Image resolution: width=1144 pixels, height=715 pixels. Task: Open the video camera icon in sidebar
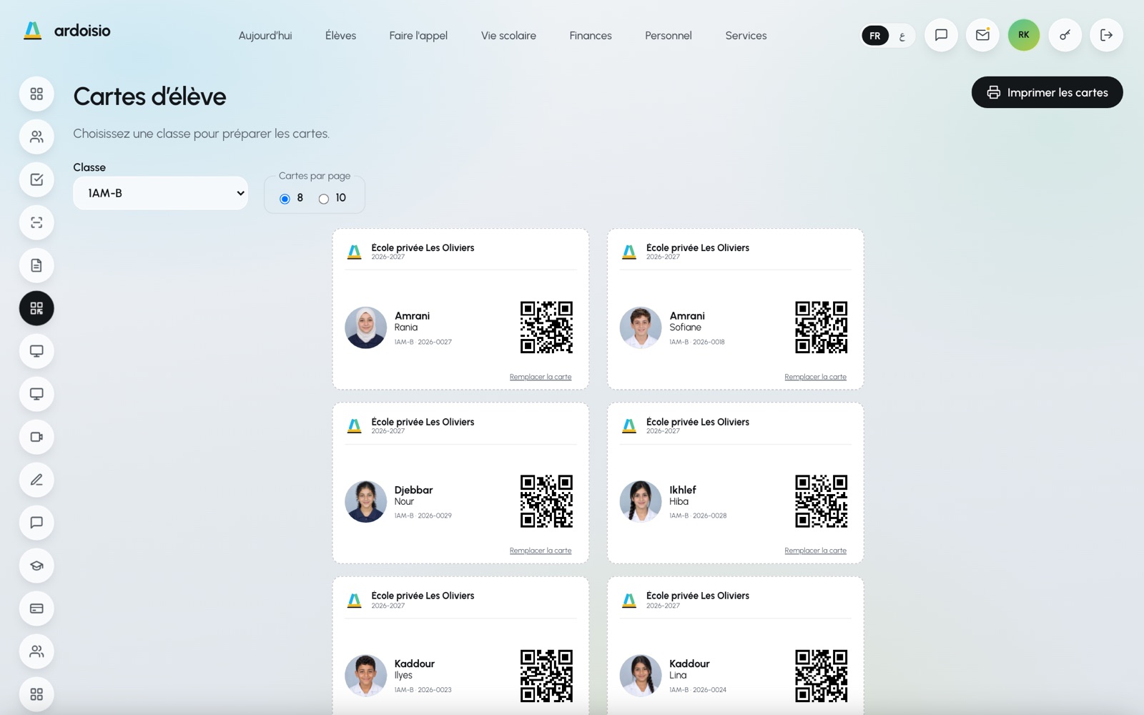click(36, 437)
